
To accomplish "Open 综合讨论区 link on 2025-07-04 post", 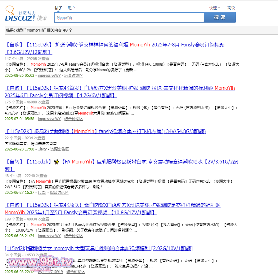I will (x=74, y=119).
